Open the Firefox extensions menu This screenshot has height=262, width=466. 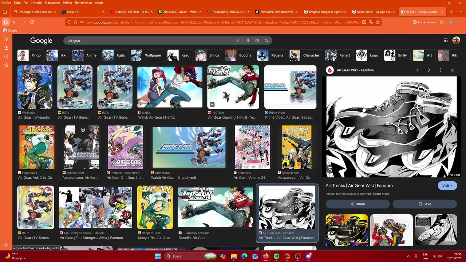point(442,22)
